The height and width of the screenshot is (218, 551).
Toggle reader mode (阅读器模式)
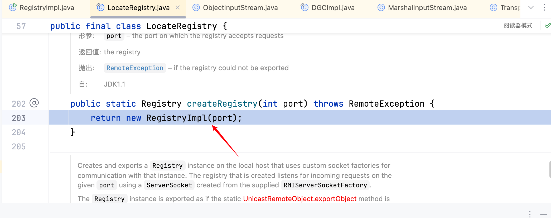pos(518,26)
